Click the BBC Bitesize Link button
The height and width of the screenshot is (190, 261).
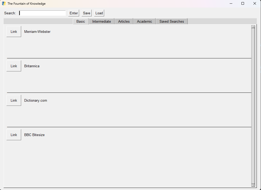tap(14, 135)
